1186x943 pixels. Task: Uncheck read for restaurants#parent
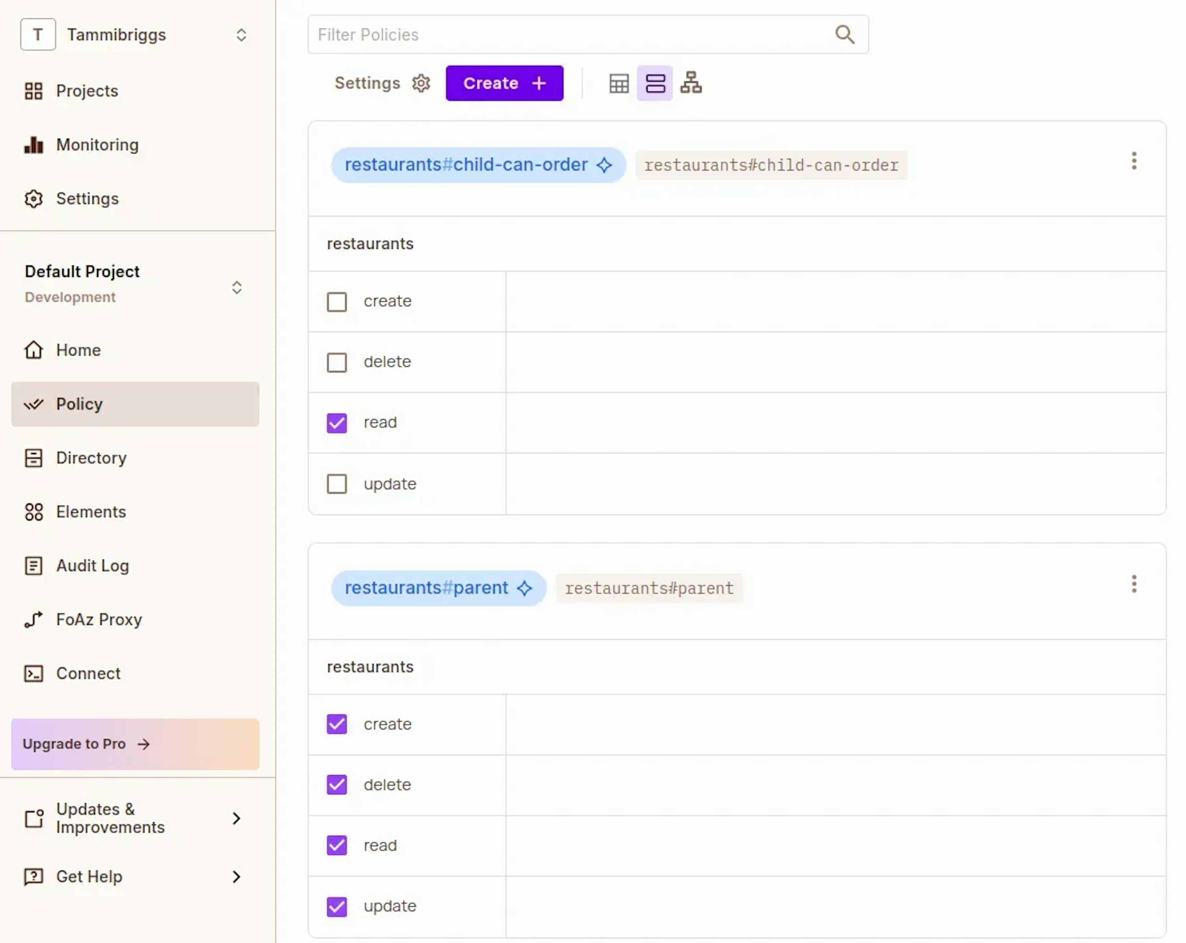tap(337, 845)
